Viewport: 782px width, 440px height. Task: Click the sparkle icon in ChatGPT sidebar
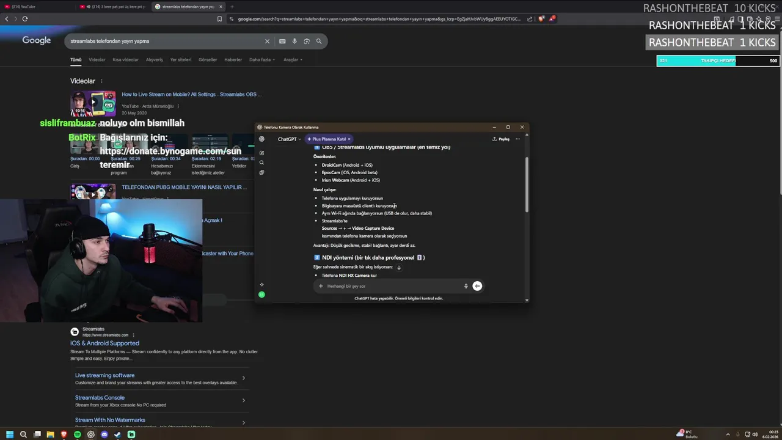(x=261, y=285)
